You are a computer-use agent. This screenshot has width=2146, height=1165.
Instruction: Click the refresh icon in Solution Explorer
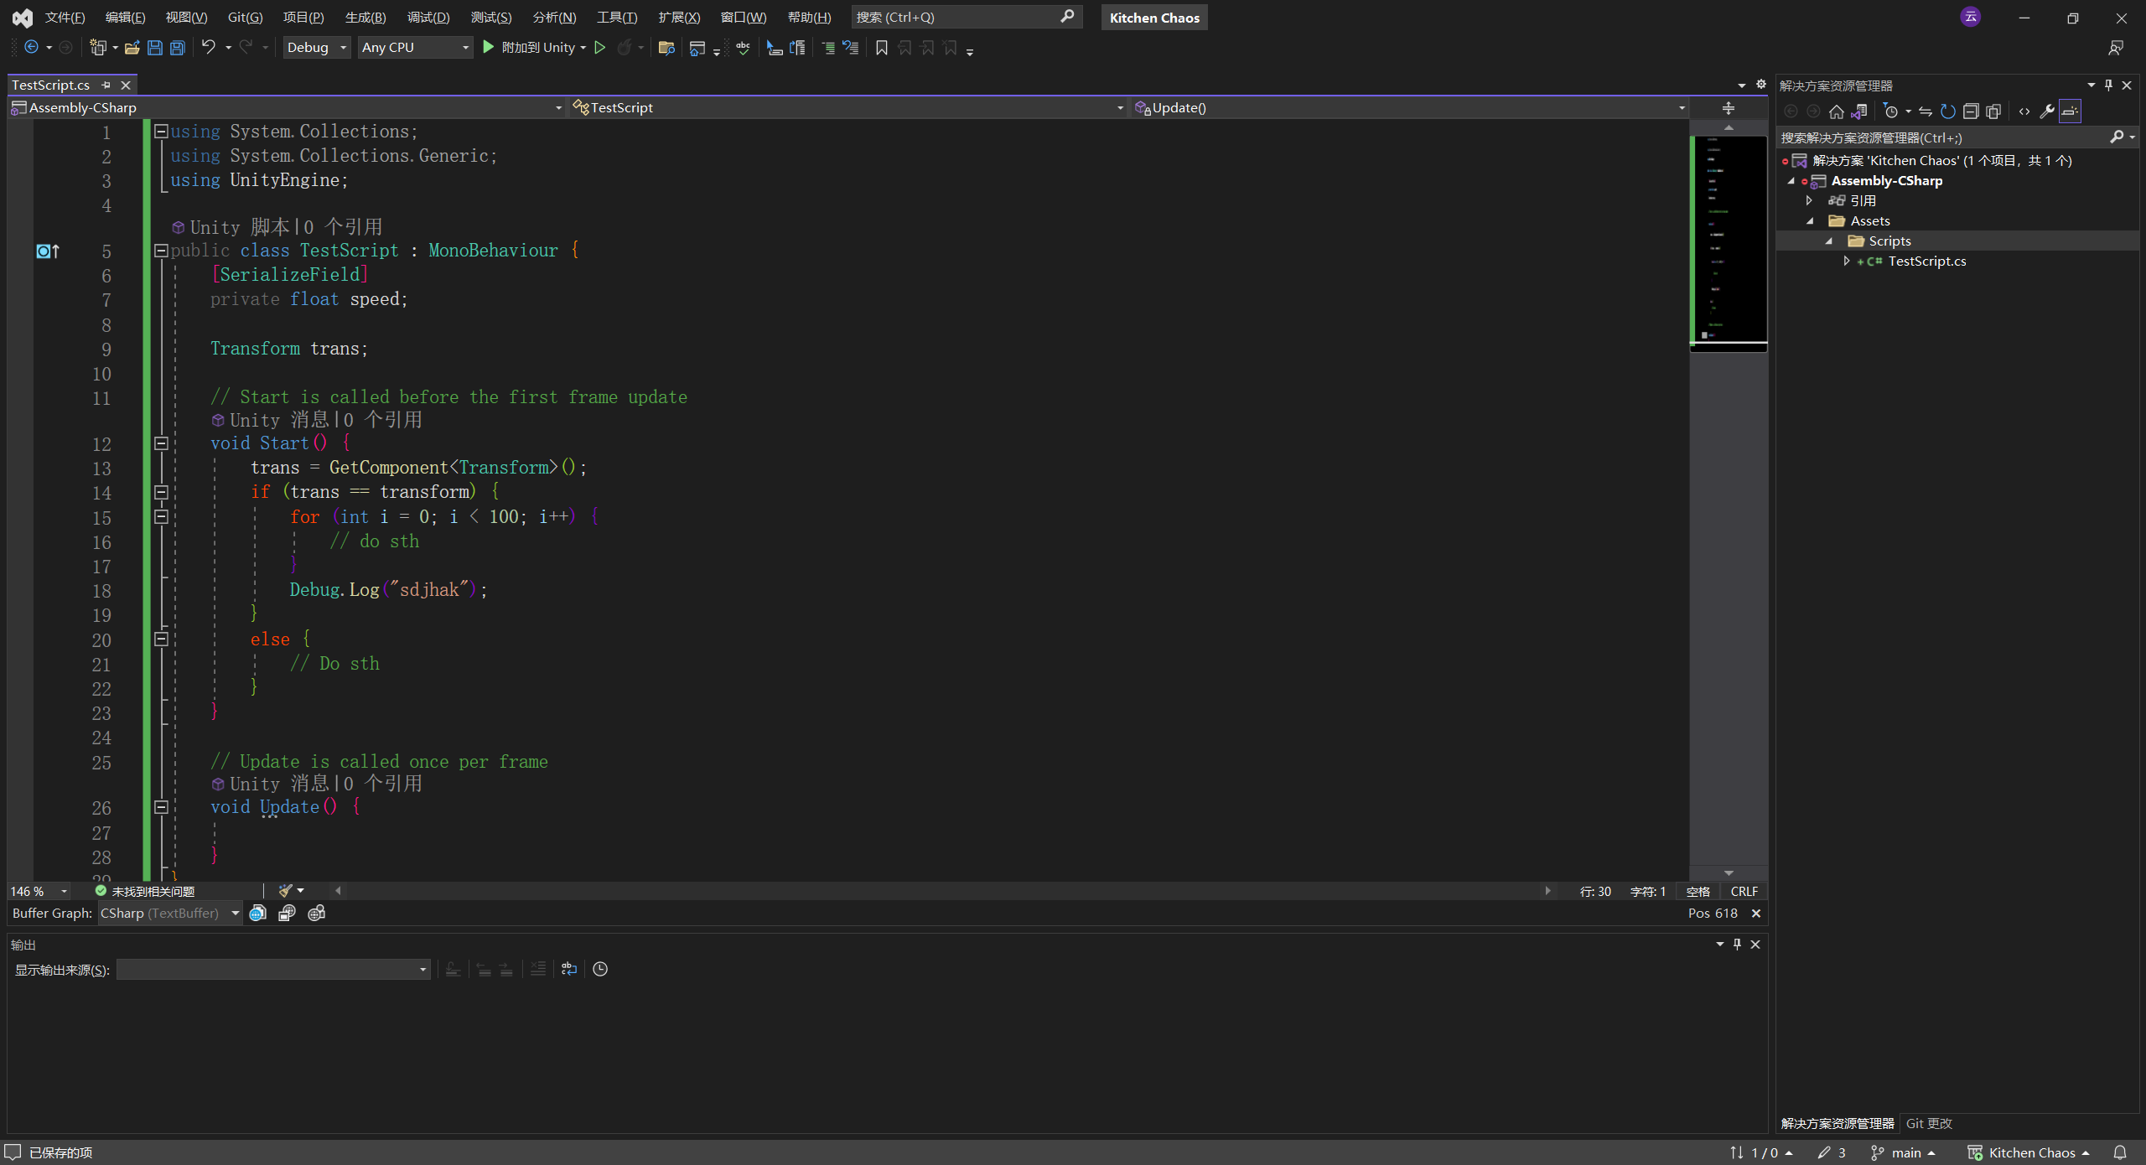tap(1948, 111)
